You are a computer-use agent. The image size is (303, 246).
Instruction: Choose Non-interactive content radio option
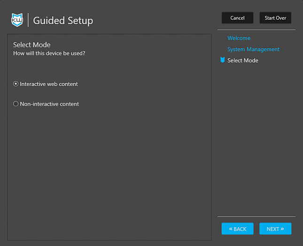coord(16,104)
